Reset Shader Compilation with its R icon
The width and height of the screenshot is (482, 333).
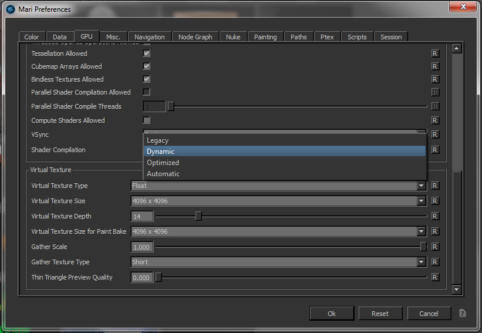[434, 150]
